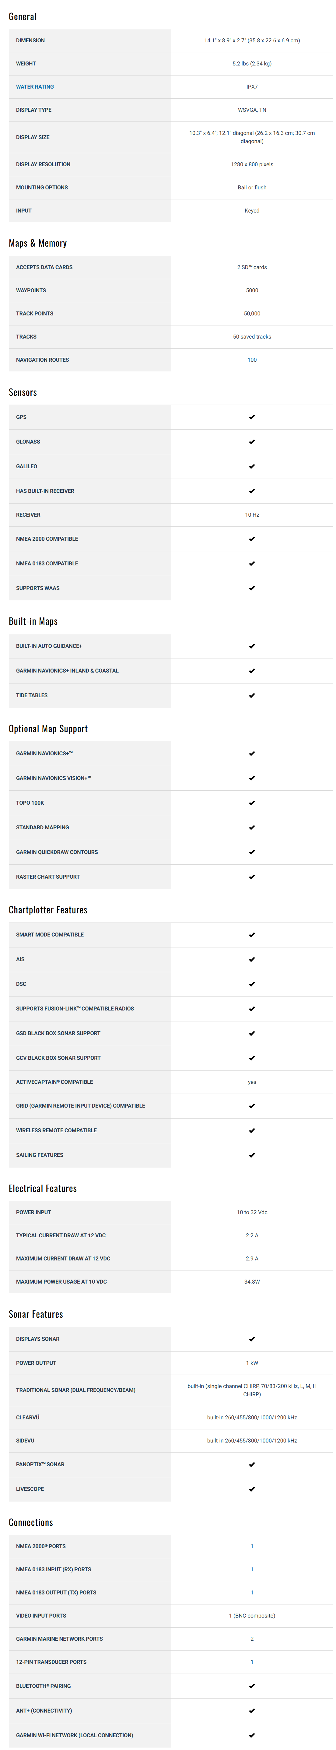Click the GPS checkmark icon
336x1750 pixels.
(x=252, y=417)
